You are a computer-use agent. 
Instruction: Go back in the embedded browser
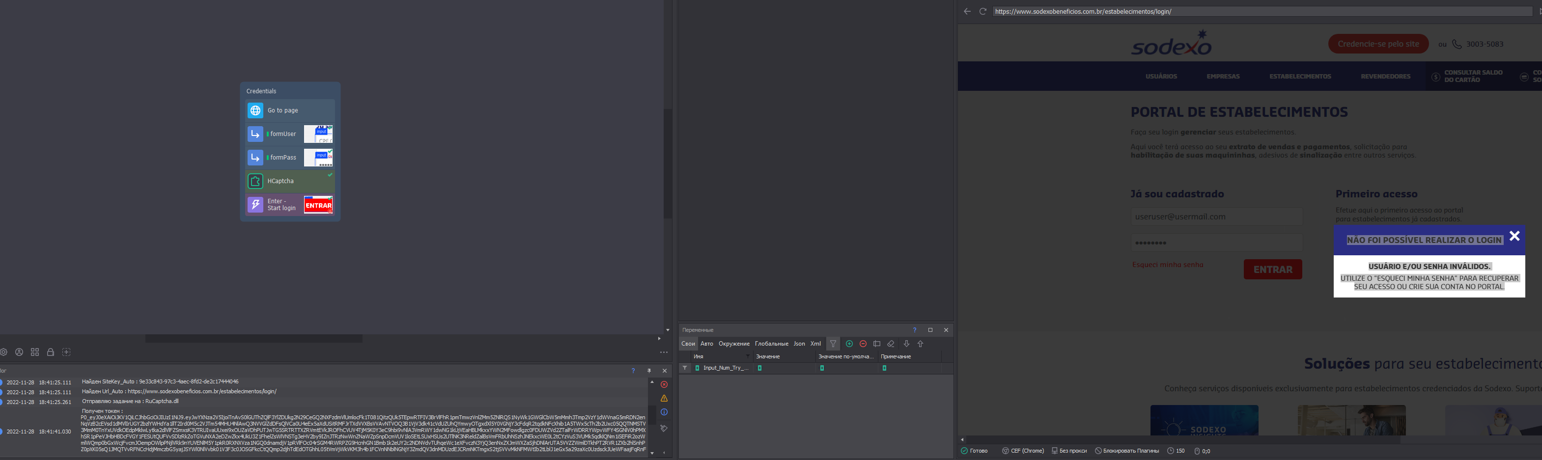point(967,11)
